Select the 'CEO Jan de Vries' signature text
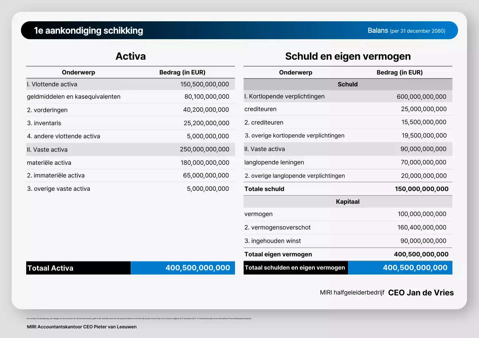479x338 pixels. click(x=421, y=293)
